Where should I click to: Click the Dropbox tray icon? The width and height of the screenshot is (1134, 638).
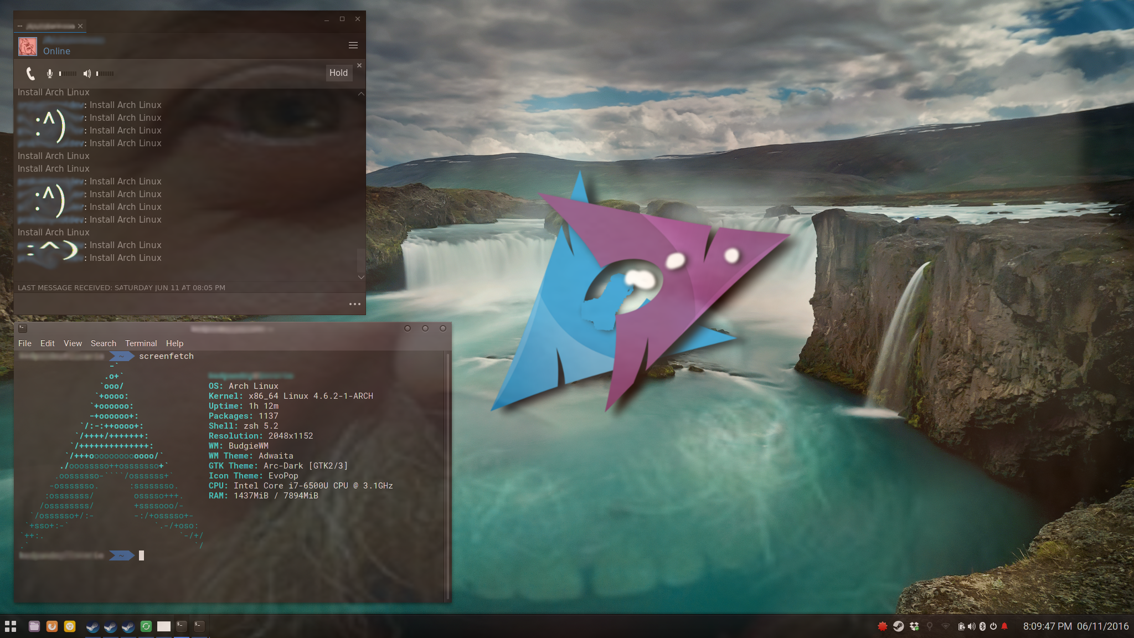[914, 626]
